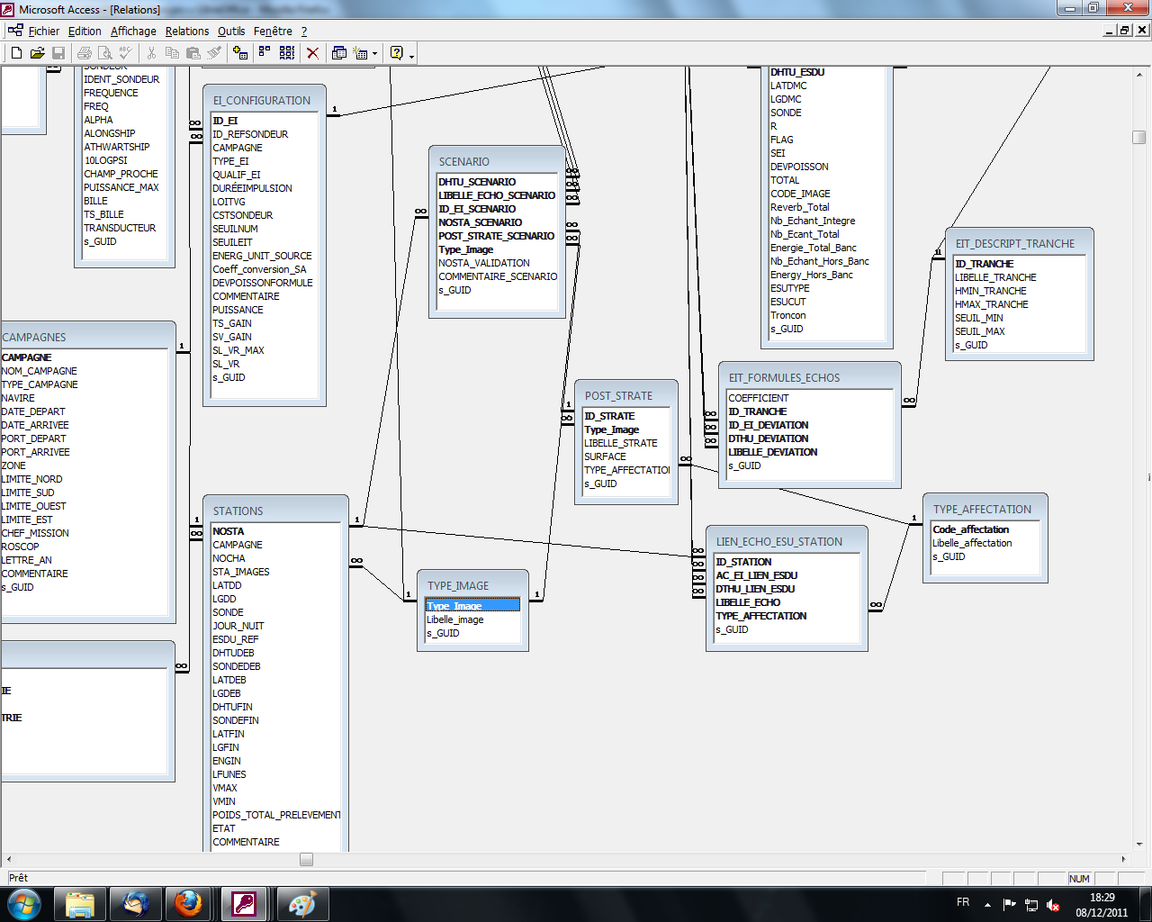Click the scroll right arrow
Viewport: 1152px width, 922px height.
(x=1123, y=859)
